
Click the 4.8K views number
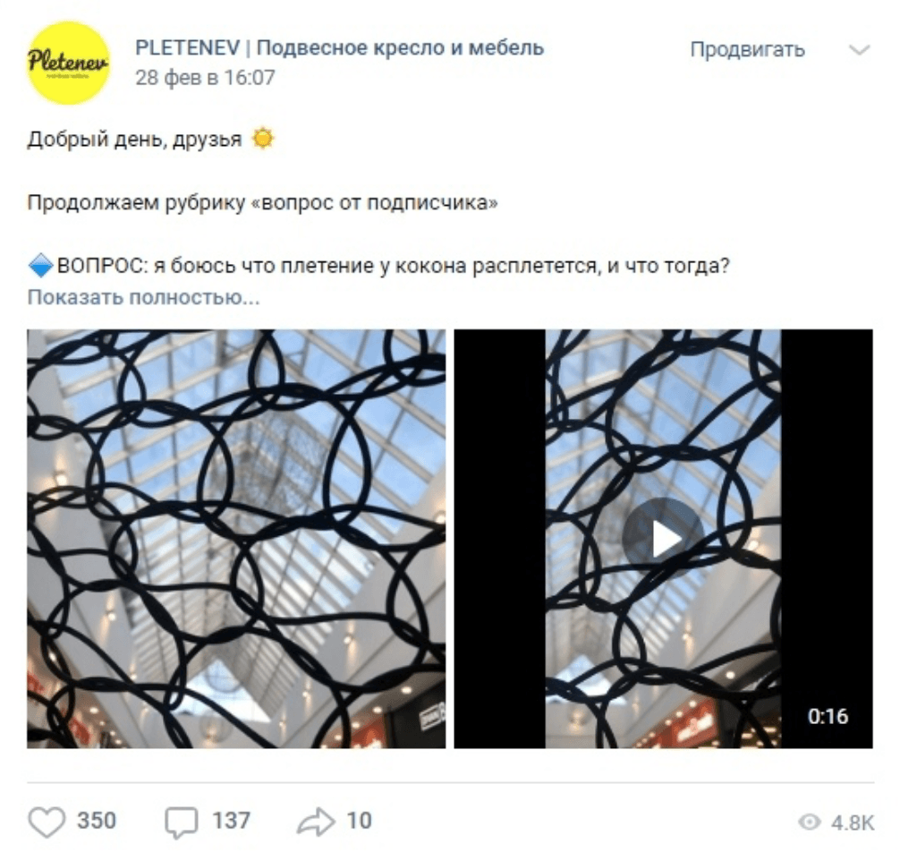[853, 823]
